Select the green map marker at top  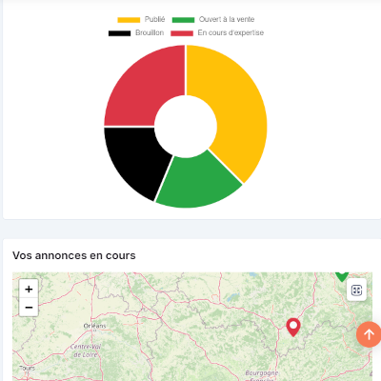(342, 277)
